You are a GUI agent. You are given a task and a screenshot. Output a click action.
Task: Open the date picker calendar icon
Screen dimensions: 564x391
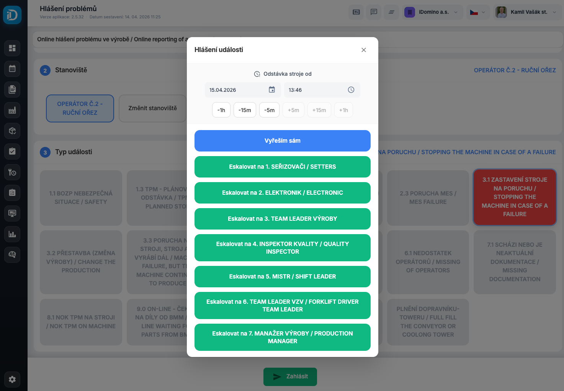click(x=272, y=90)
